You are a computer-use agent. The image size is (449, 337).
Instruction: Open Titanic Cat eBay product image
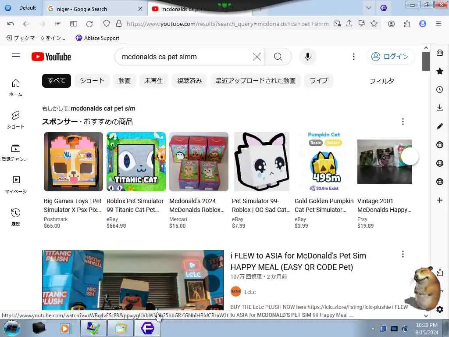pyautogui.click(x=136, y=161)
